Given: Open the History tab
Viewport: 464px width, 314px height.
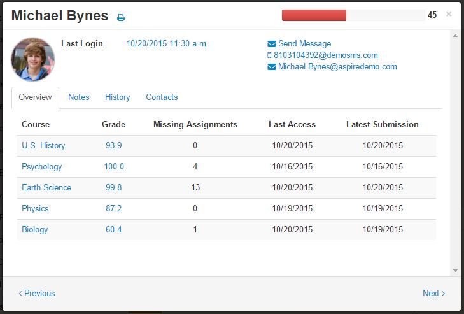Looking at the screenshot, I should click(x=117, y=97).
